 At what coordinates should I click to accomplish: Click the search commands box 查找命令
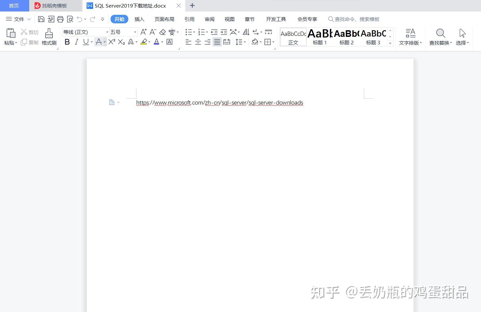pos(354,19)
